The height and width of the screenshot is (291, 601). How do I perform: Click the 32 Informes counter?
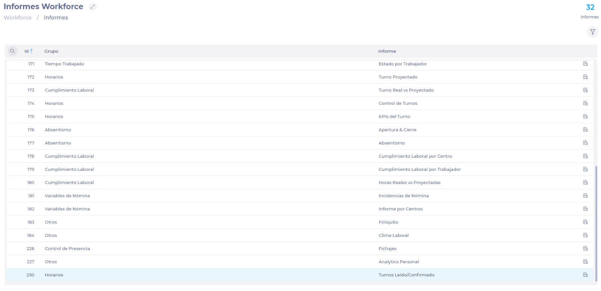coord(590,11)
